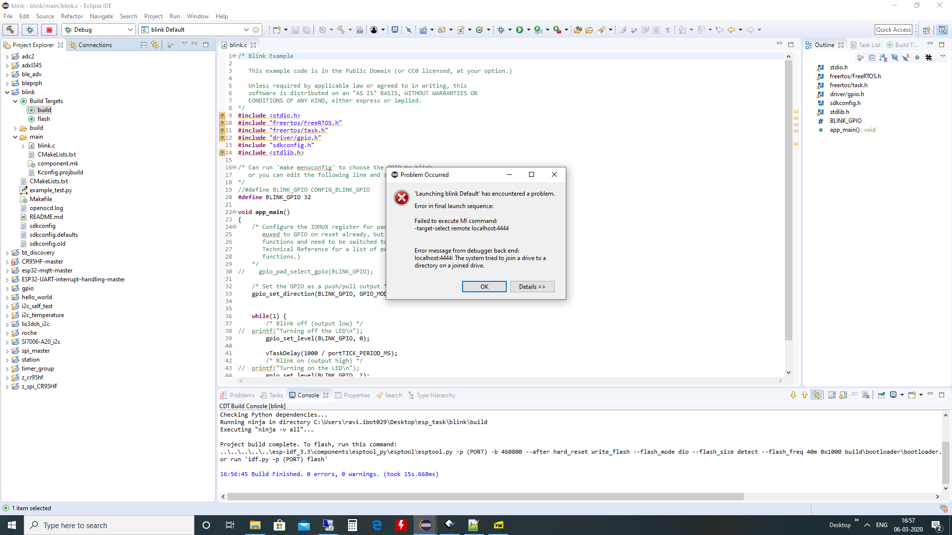952x535 pixels.
Task: Switch to the Problems tab
Action: (x=238, y=395)
